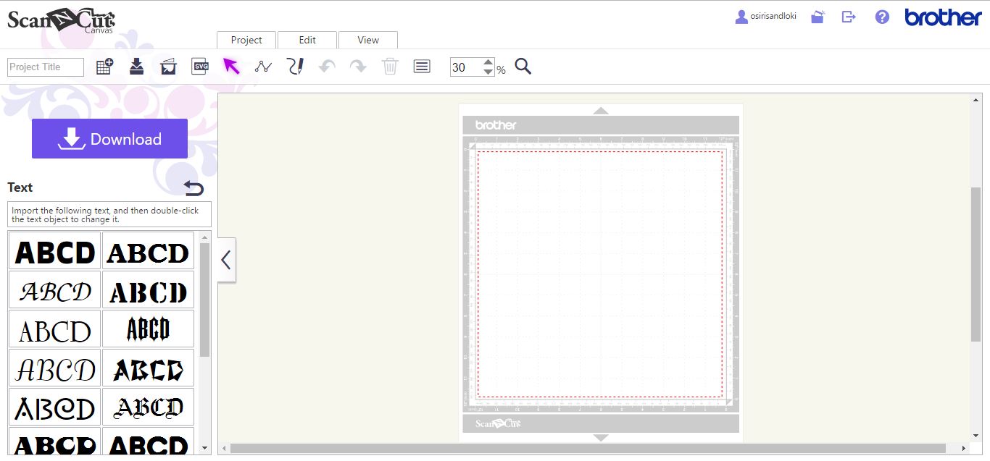Click the sign out icon
The width and height of the screenshot is (990, 461).
coord(849,16)
